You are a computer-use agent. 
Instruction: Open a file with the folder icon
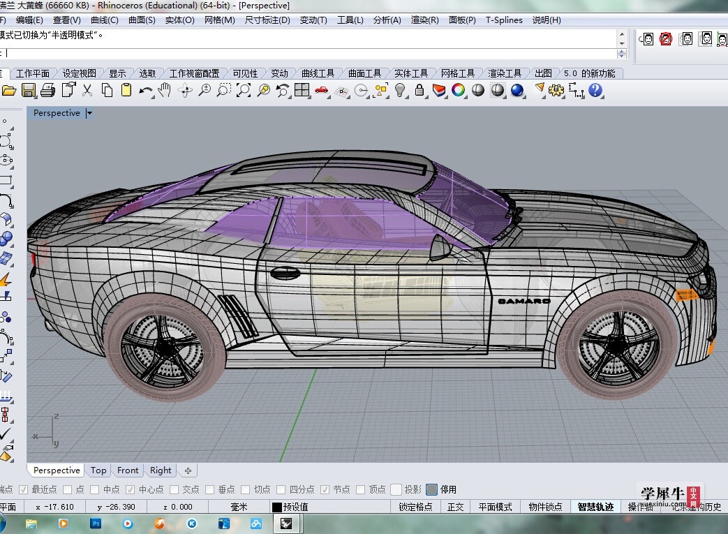pyautogui.click(x=9, y=90)
